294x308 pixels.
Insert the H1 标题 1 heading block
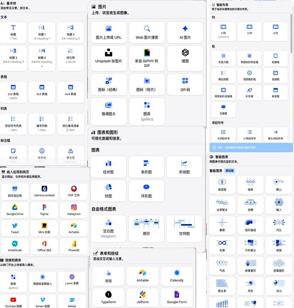click(x=42, y=33)
